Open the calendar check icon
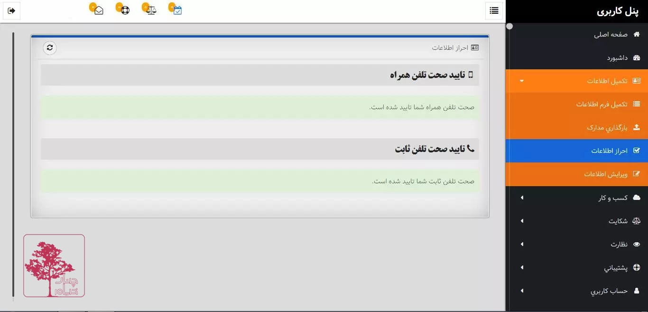 tap(177, 10)
